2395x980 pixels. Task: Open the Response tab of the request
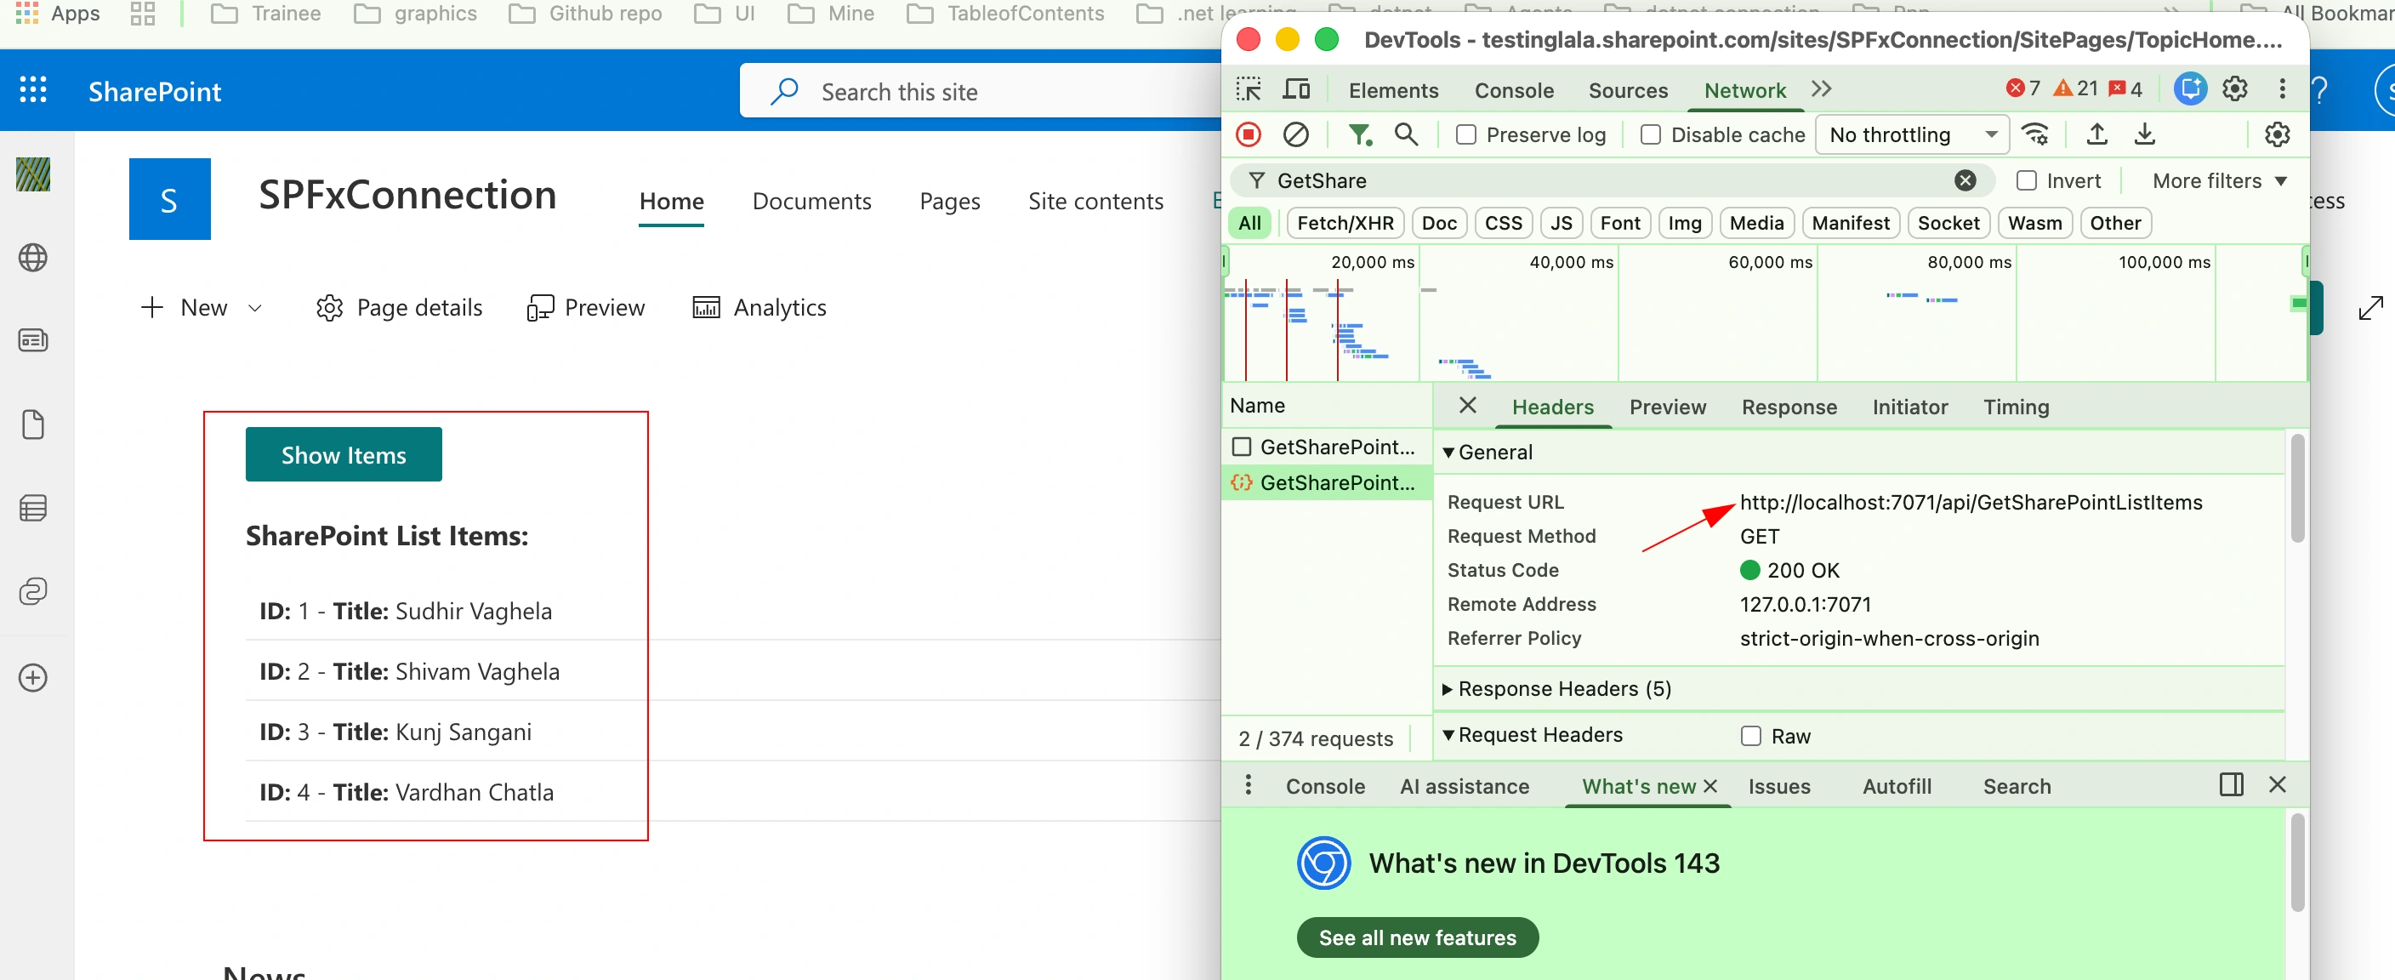coord(1789,407)
